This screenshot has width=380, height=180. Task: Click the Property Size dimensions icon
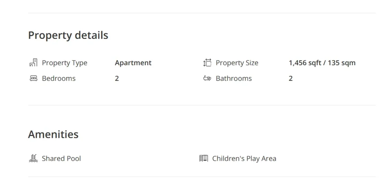(x=207, y=63)
